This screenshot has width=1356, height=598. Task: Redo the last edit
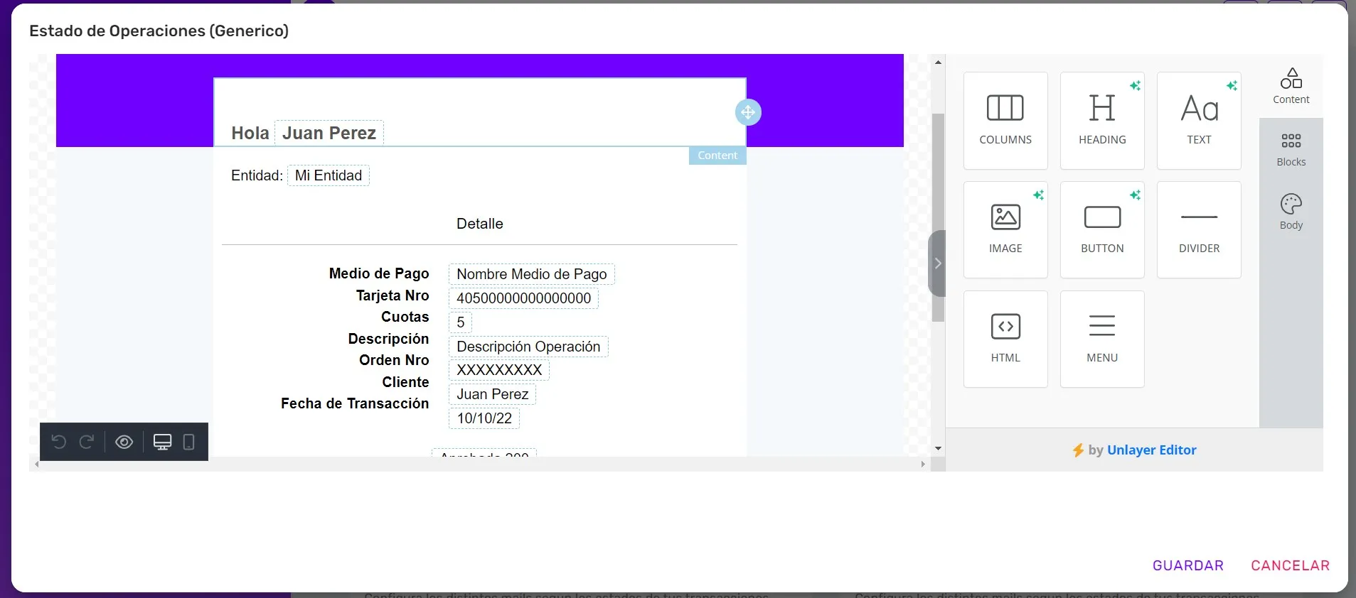pos(87,442)
